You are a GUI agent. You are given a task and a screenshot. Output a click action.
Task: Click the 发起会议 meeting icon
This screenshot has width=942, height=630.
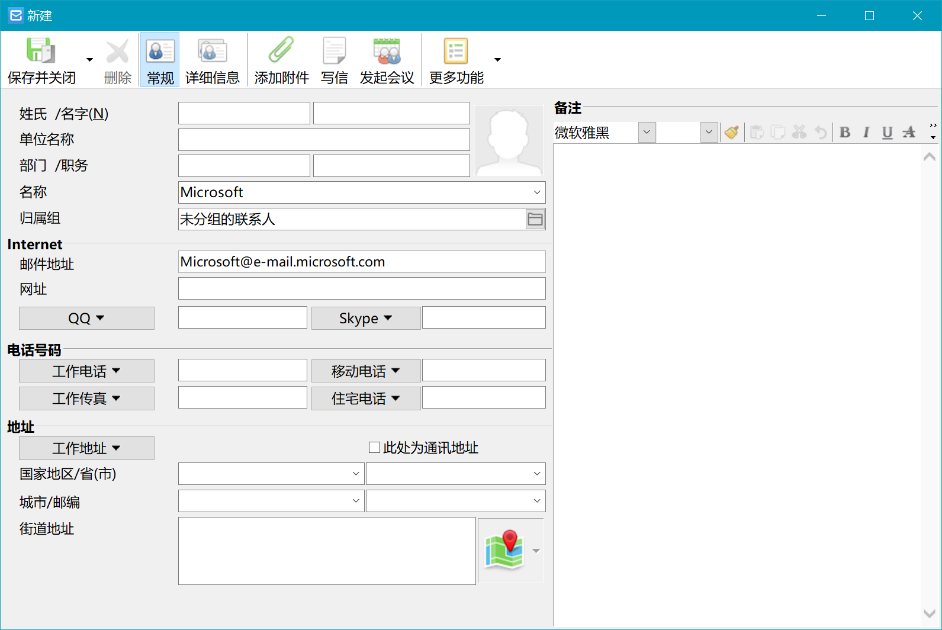[387, 51]
